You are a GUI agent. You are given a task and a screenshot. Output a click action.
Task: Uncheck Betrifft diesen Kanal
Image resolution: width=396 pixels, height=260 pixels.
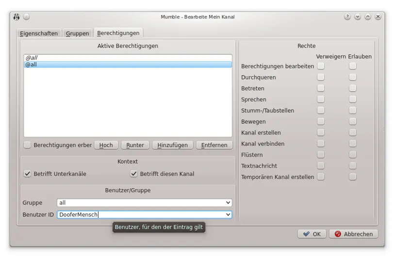click(133, 174)
